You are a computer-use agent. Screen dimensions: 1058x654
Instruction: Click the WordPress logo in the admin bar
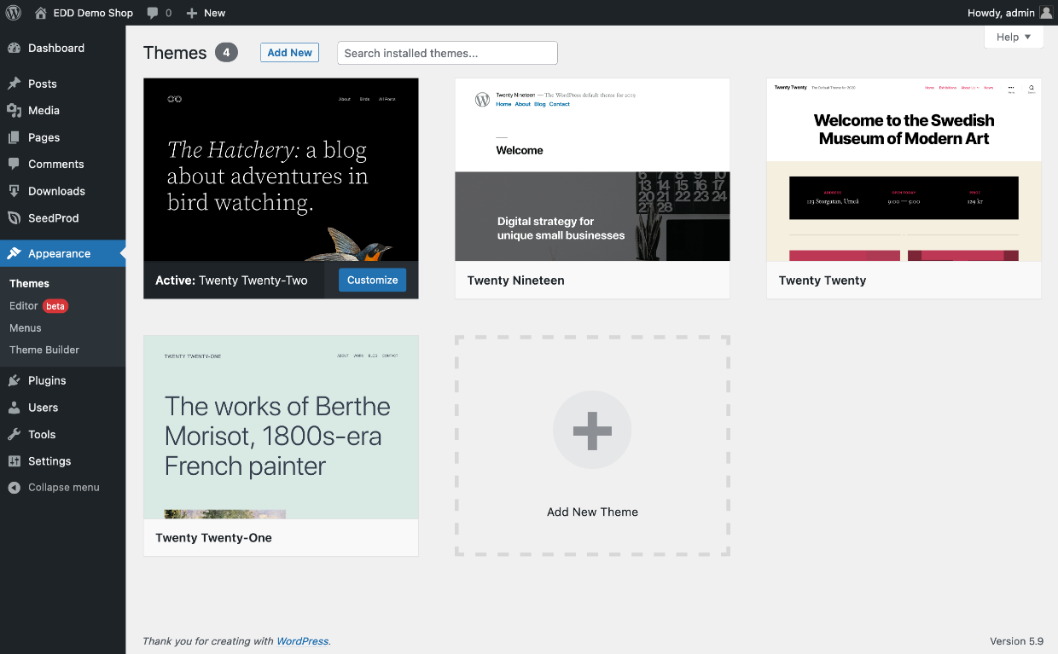click(13, 13)
